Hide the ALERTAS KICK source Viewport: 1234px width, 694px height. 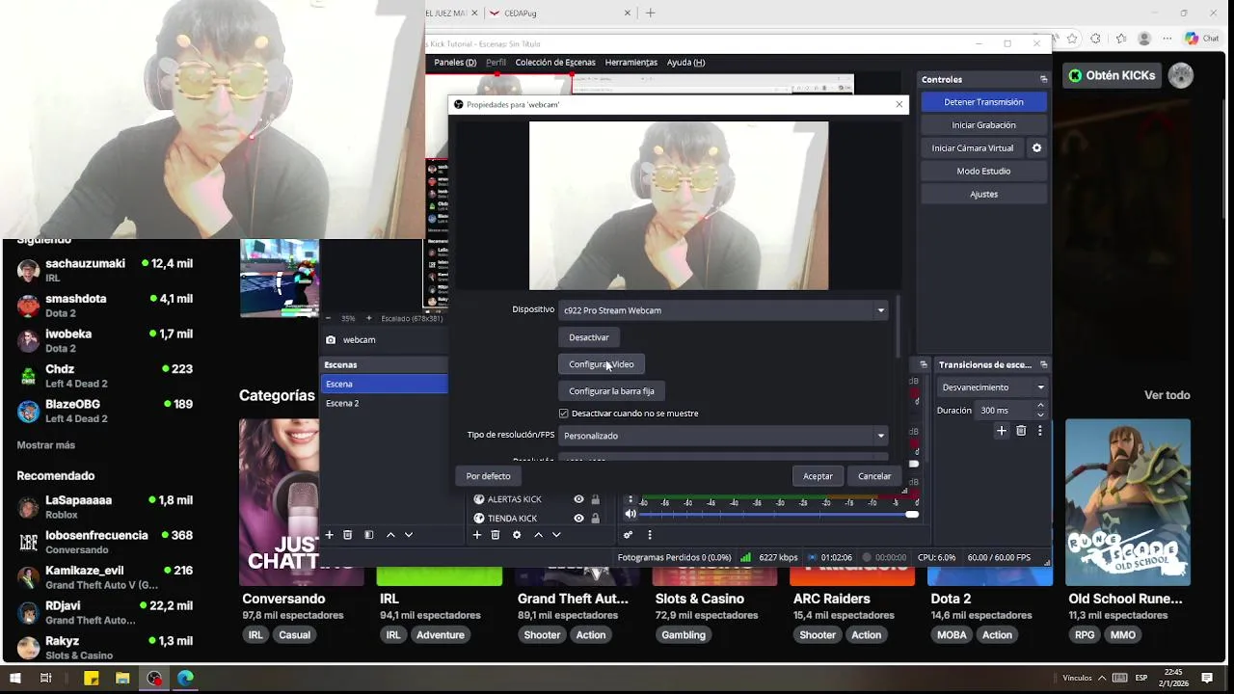(578, 499)
